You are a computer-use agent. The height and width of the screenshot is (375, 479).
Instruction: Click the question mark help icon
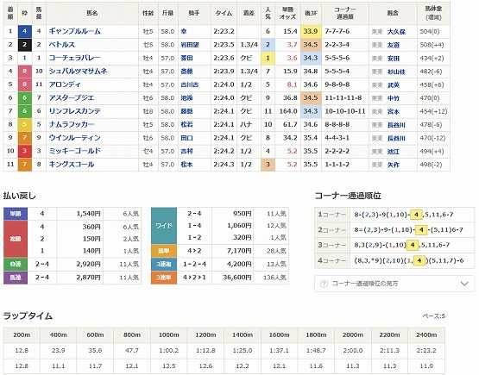(323, 284)
